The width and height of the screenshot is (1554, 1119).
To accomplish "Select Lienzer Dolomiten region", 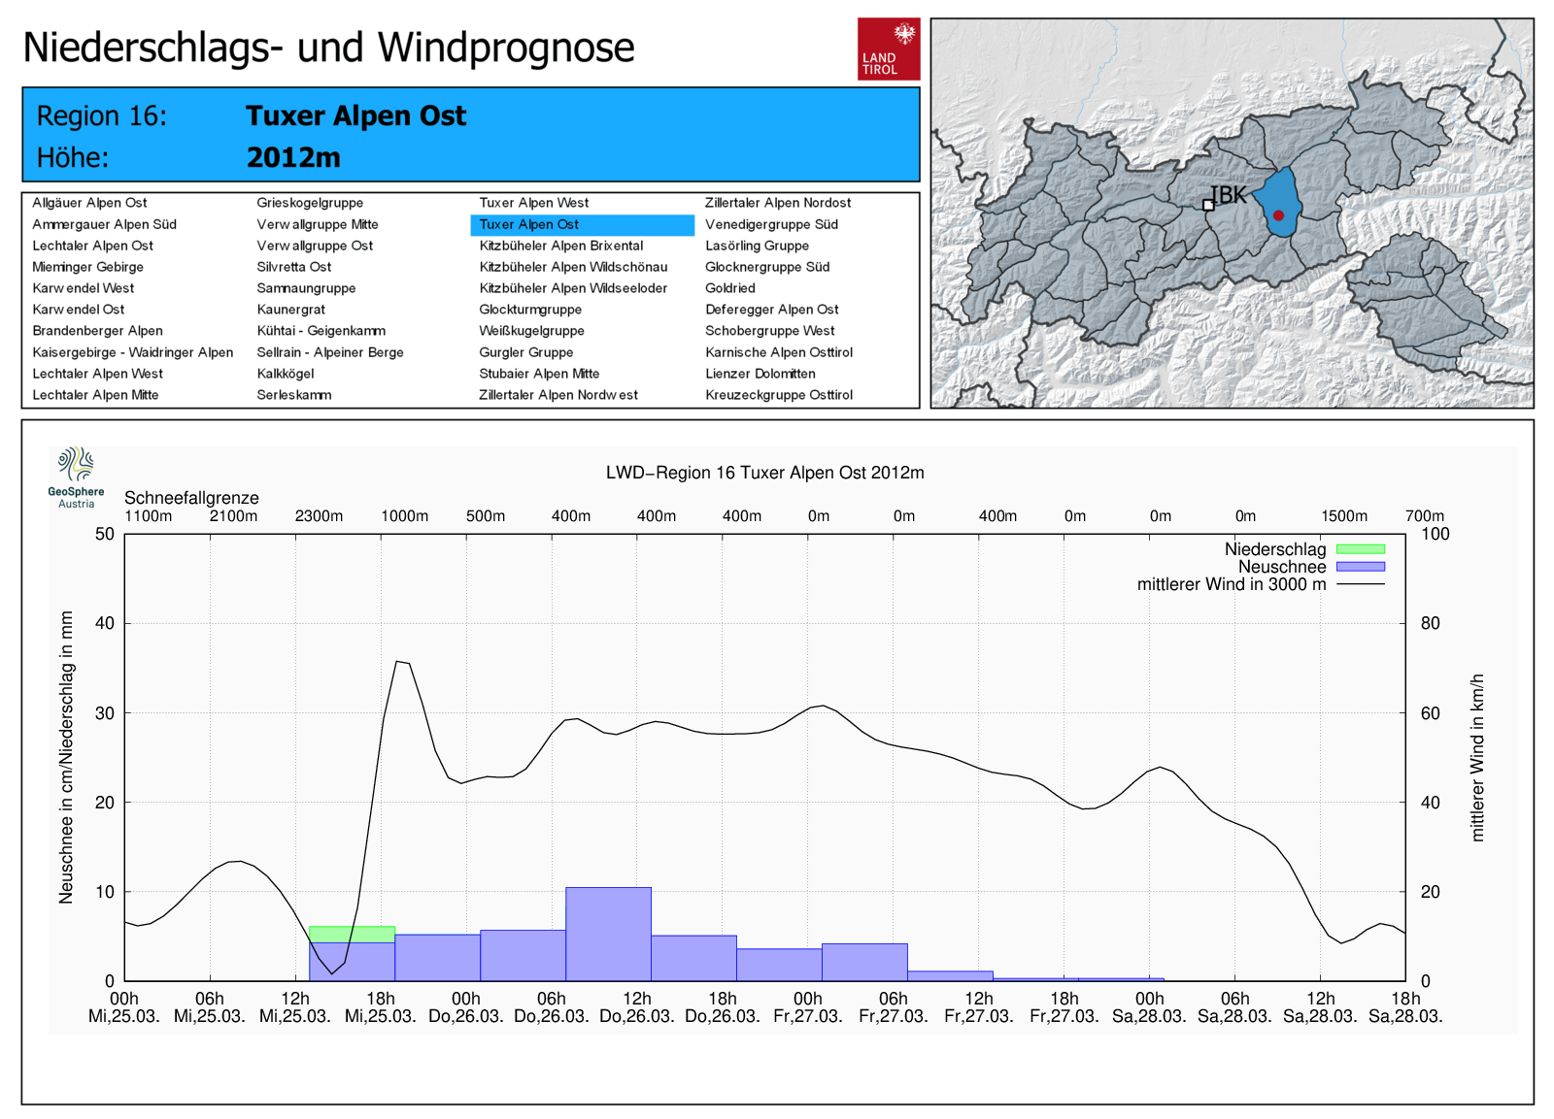I will click(x=760, y=374).
